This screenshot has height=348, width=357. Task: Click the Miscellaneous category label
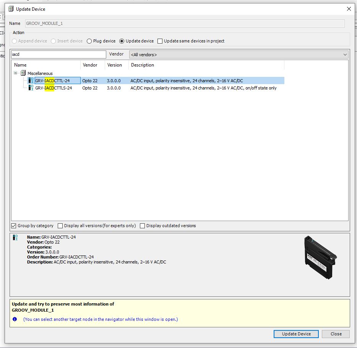40,73
